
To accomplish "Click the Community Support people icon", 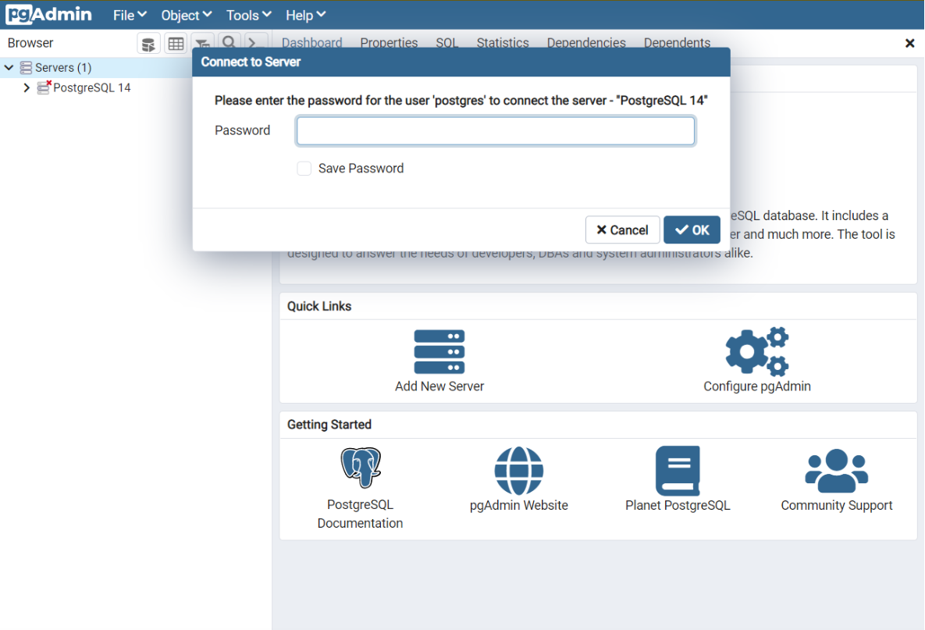I will (837, 471).
